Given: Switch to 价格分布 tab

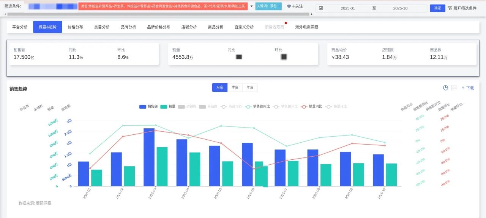Looking at the screenshot, I should point(75,27).
